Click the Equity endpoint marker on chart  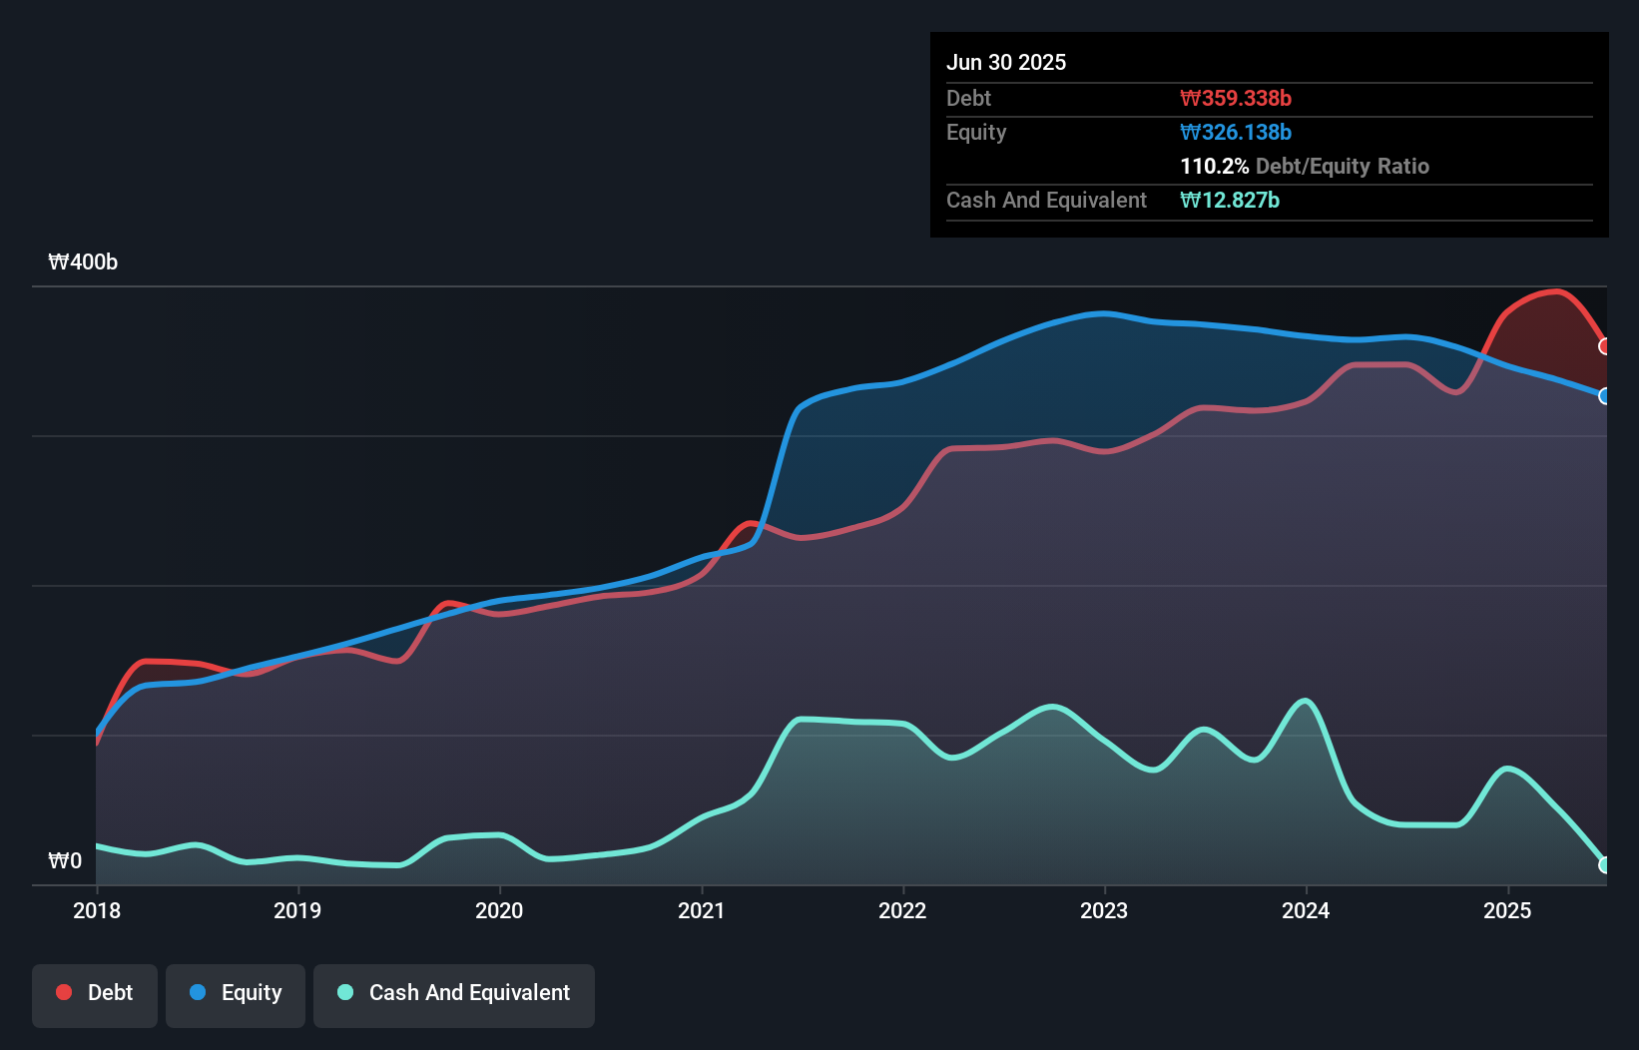tap(1605, 396)
